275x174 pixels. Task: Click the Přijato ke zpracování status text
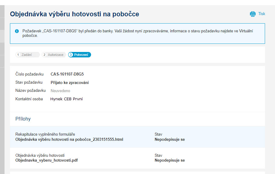(x=70, y=82)
